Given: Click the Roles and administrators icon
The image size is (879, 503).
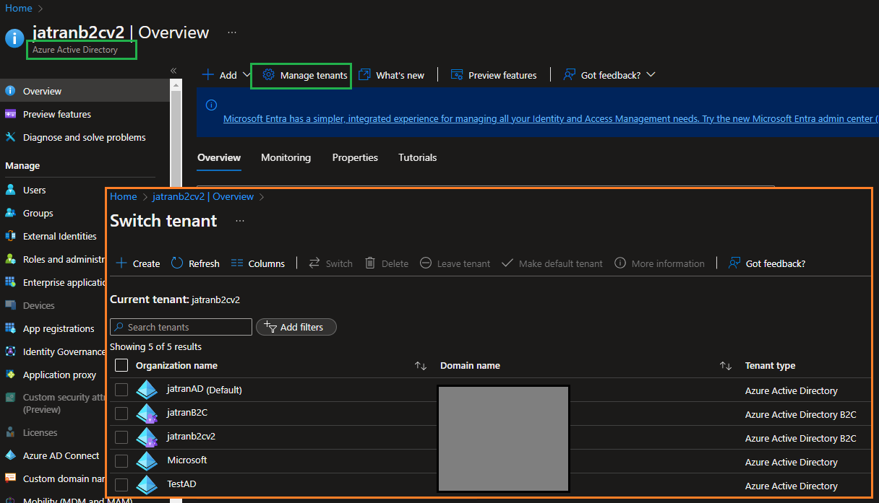Looking at the screenshot, I should (10, 259).
